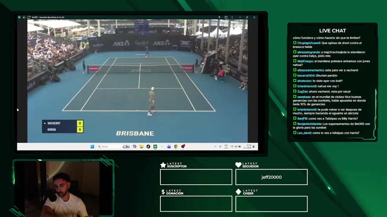Click the tennis match video stream
Image resolution: width=387 pixels, height=217 pixels.
point(138,81)
